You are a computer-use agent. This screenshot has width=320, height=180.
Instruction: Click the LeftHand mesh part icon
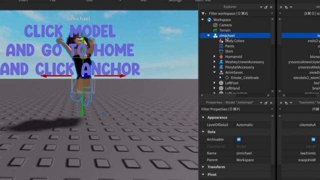pos(221,88)
